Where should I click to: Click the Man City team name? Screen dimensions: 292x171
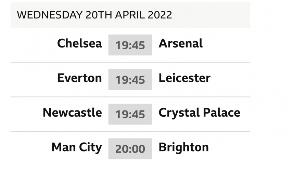(77, 147)
